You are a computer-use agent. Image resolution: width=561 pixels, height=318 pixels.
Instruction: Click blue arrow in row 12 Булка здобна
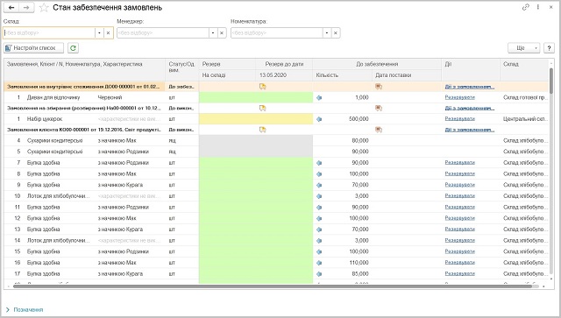coord(319,218)
